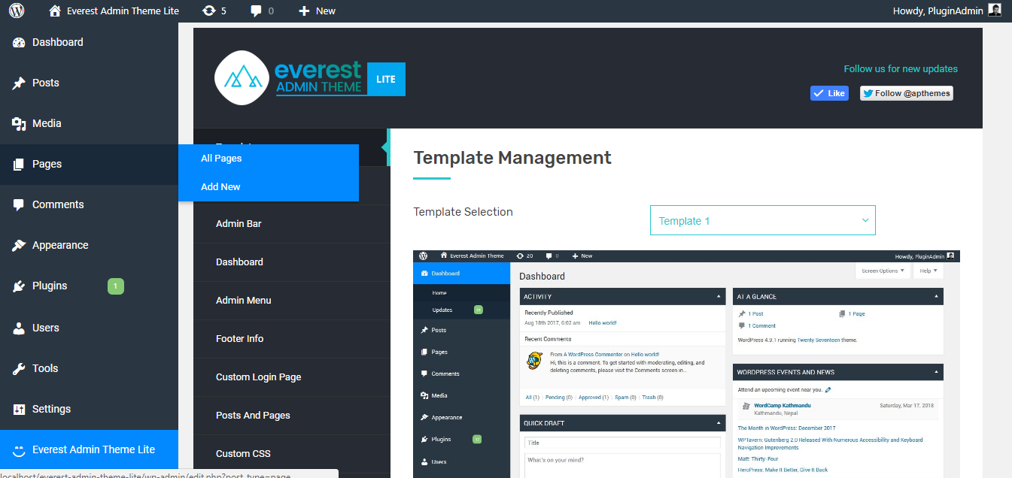Click the smiley icon beside Everest Admin Theme Lite
The image size is (1012, 478).
pyautogui.click(x=19, y=449)
